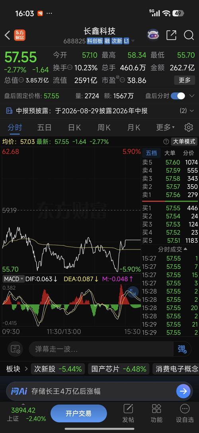Toggle the 弹 barrage button

click(182, 349)
